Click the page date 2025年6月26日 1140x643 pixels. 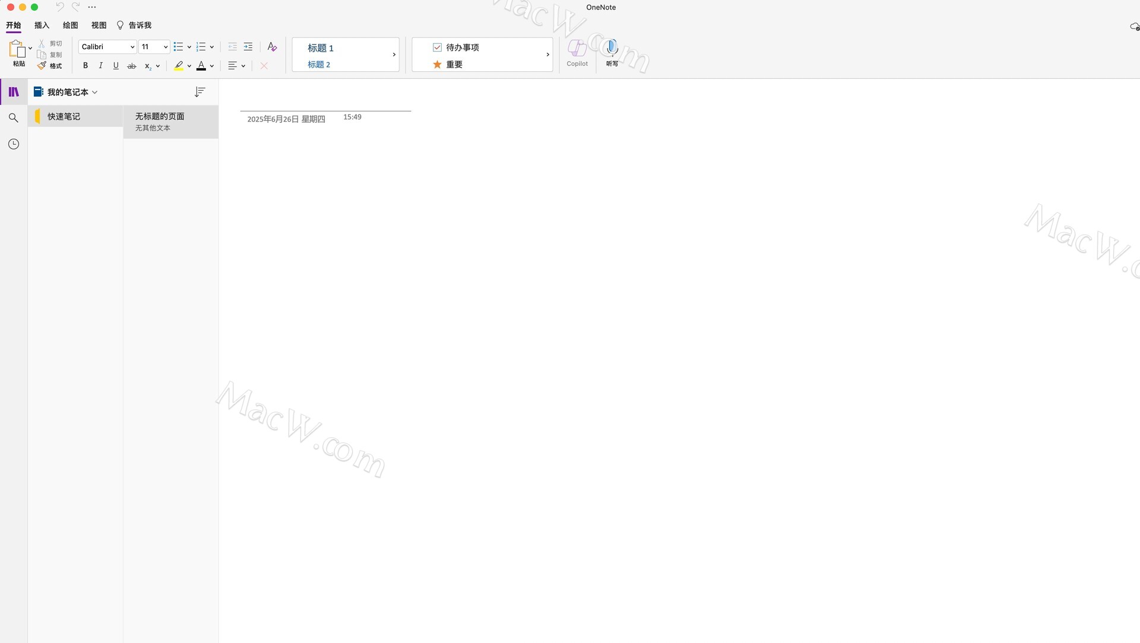click(286, 119)
